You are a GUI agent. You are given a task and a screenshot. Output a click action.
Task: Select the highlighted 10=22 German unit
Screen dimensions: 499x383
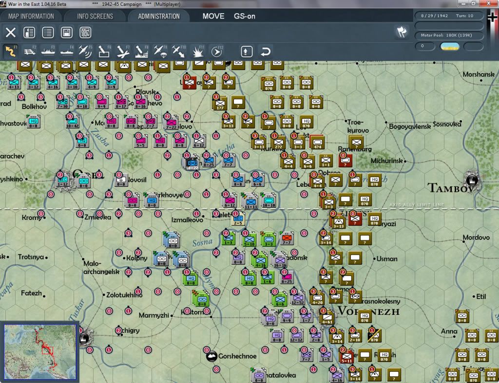192,163
